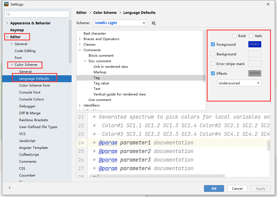Toggle the Error stripe mark checkbox
The height and width of the screenshot is (197, 277).
[213, 64]
